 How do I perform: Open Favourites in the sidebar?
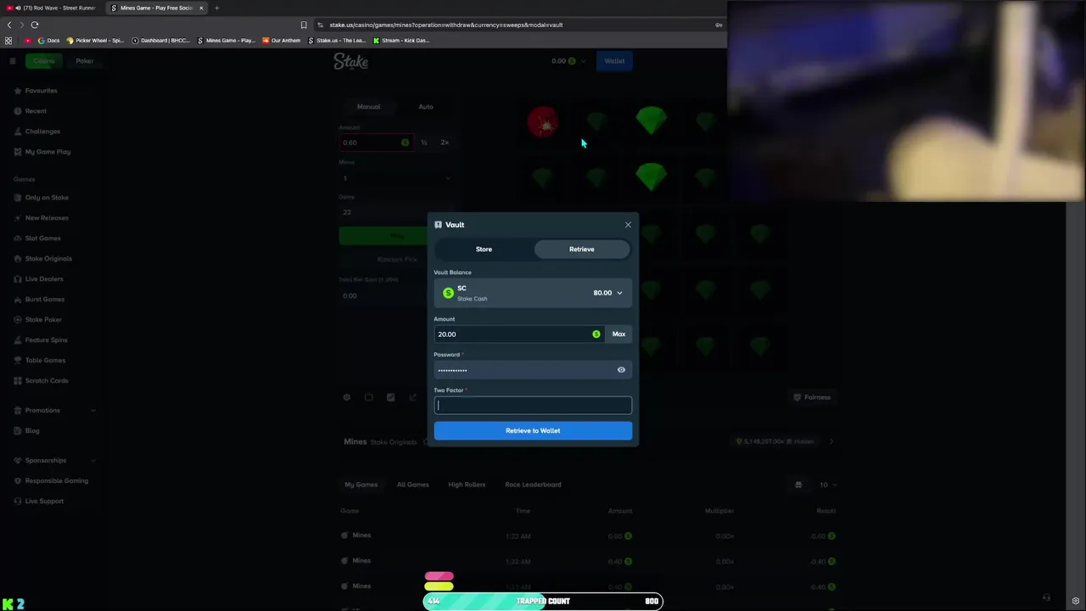pos(41,91)
